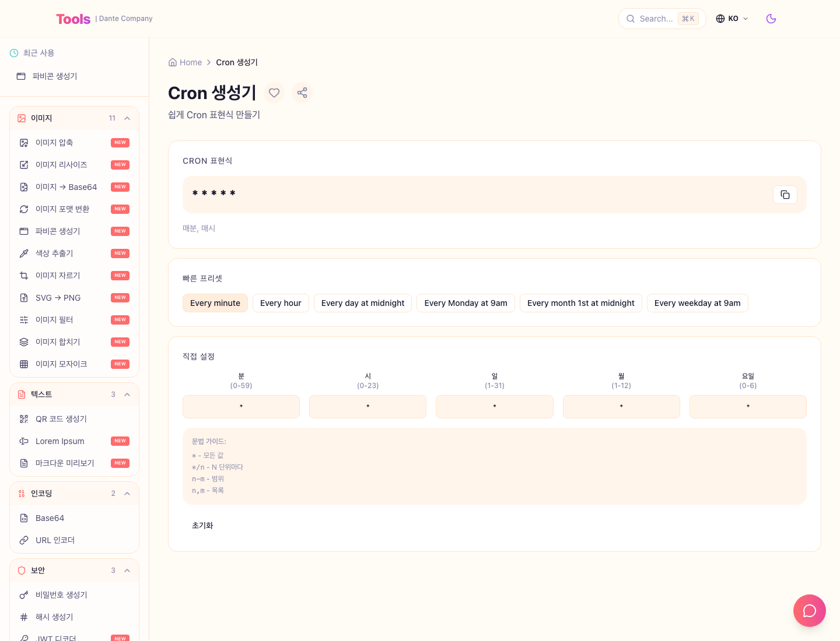Click the 이미지 필터 sliders icon
Screen dimensions: 840x641
tap(24, 320)
